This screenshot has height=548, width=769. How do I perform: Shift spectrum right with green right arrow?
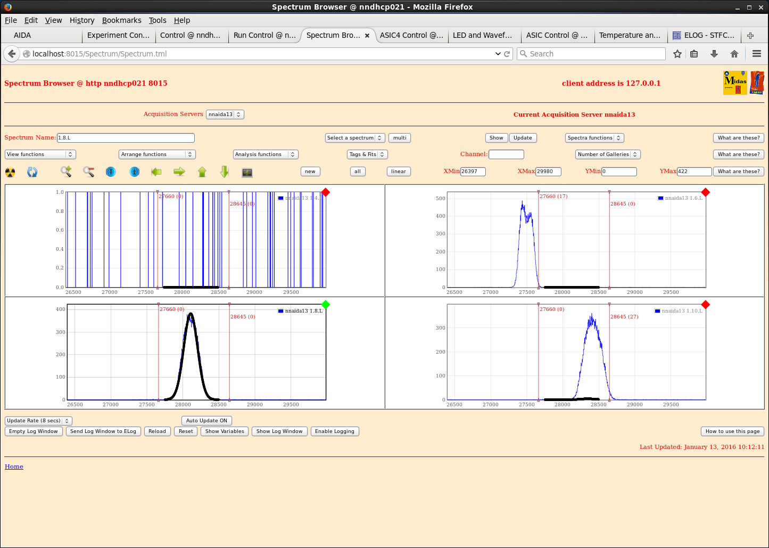coord(179,171)
